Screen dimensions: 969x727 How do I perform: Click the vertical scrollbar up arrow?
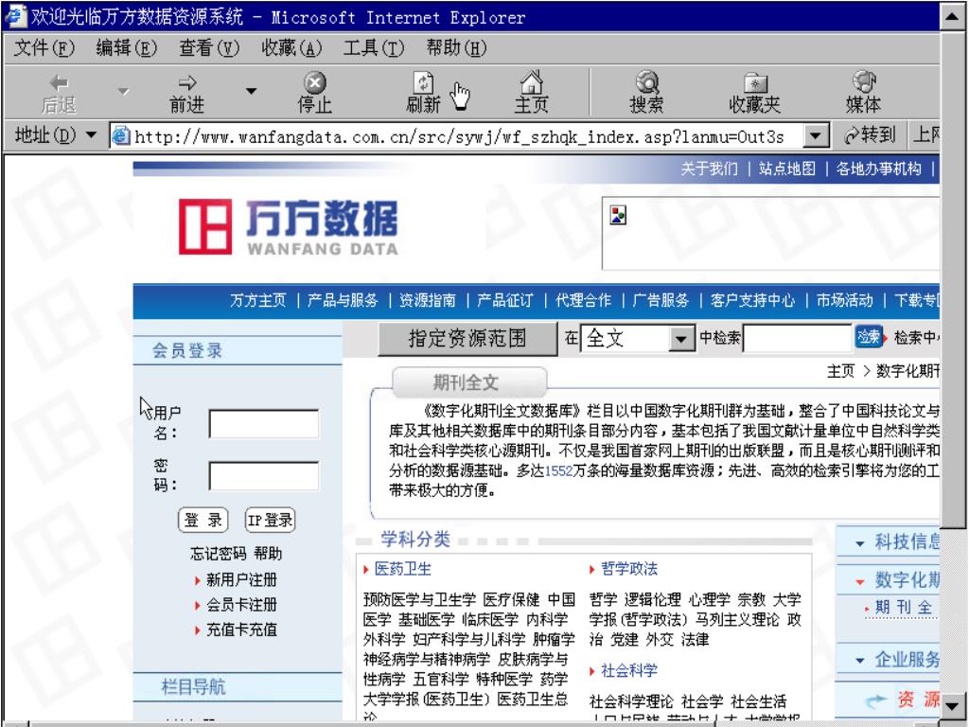tap(952, 17)
